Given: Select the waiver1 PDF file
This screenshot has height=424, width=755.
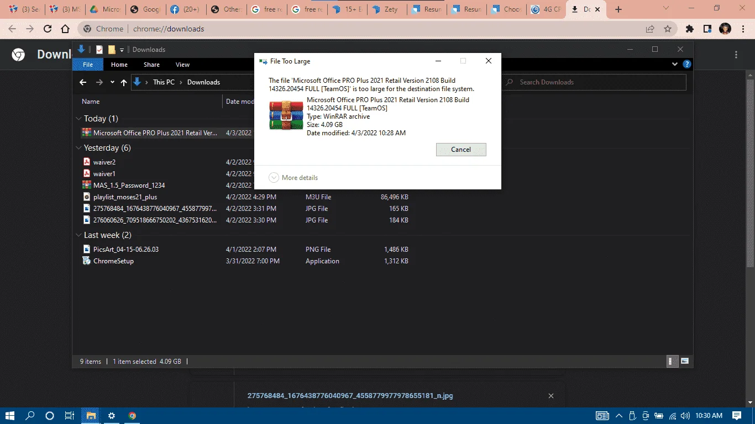Looking at the screenshot, I should 104,174.
